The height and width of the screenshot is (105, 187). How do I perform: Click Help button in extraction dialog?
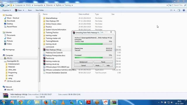108,65
